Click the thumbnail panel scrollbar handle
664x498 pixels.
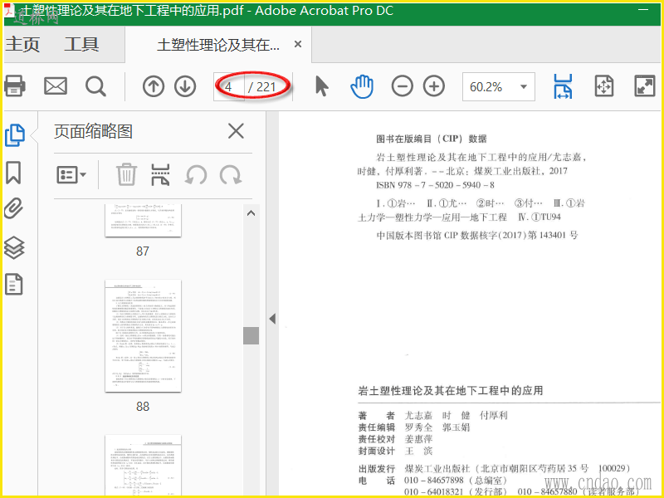(251, 335)
